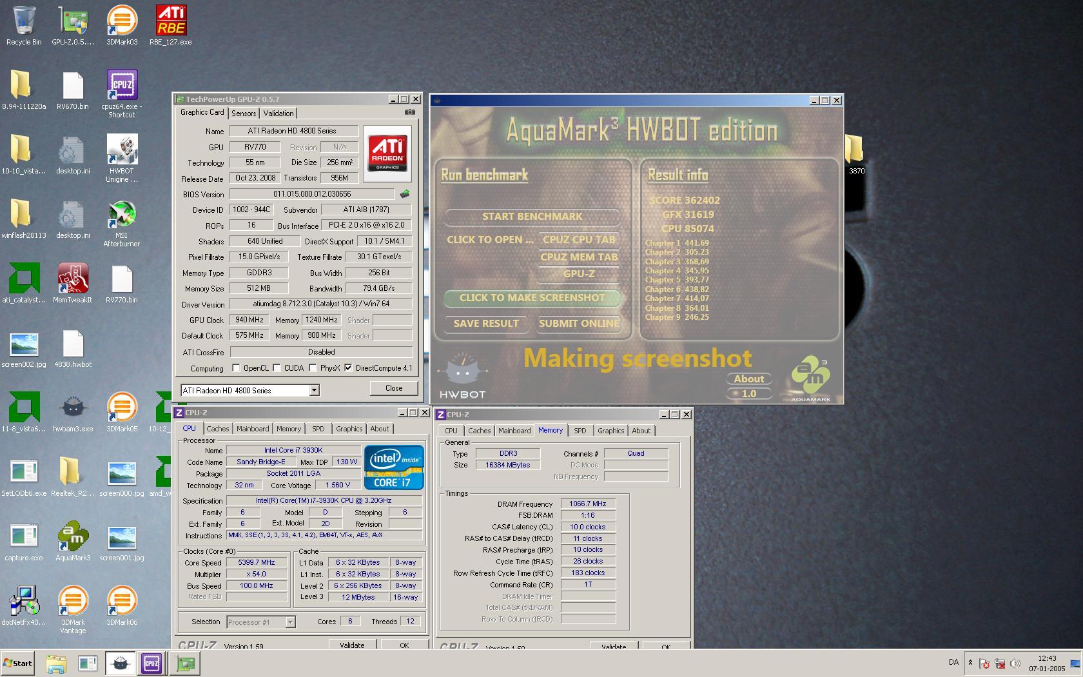Open the RV670.bin file icon

pyautogui.click(x=73, y=90)
